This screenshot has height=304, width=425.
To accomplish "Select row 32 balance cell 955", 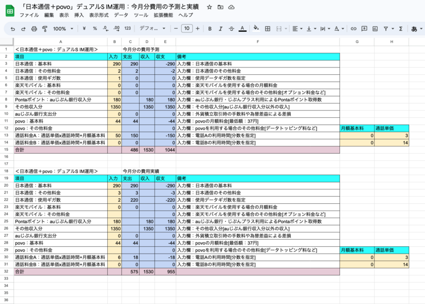I will point(165,272).
